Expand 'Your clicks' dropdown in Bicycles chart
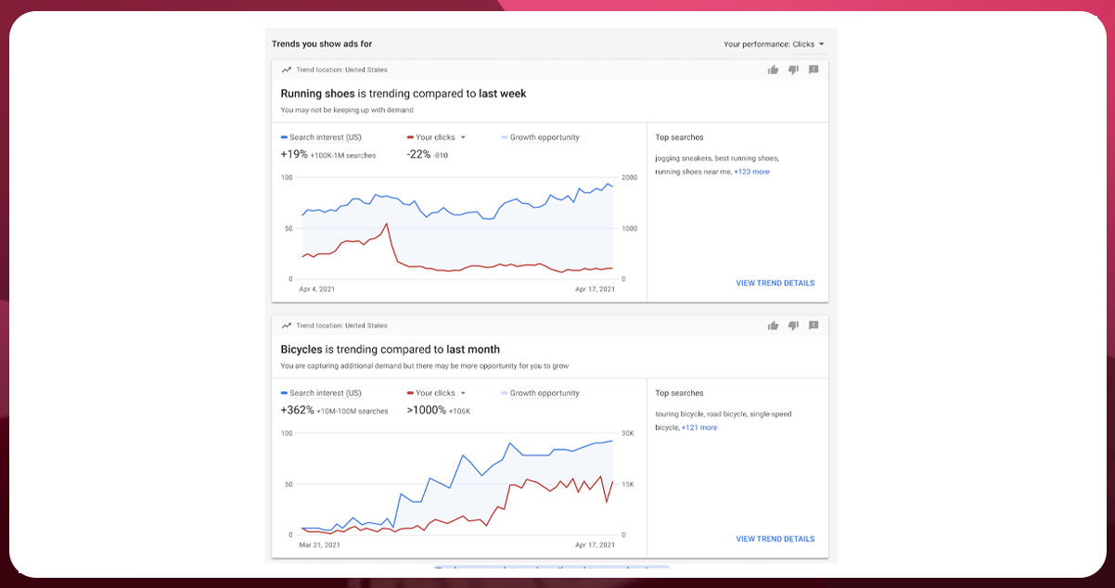The height and width of the screenshot is (588, 1115). click(463, 393)
